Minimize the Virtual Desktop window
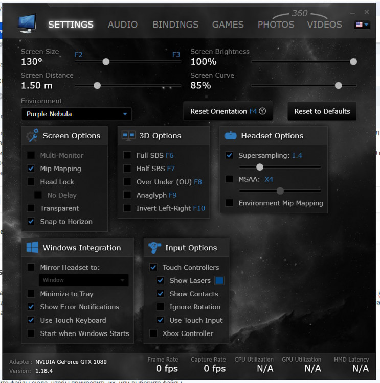This screenshot has height=383, width=380. point(352,12)
